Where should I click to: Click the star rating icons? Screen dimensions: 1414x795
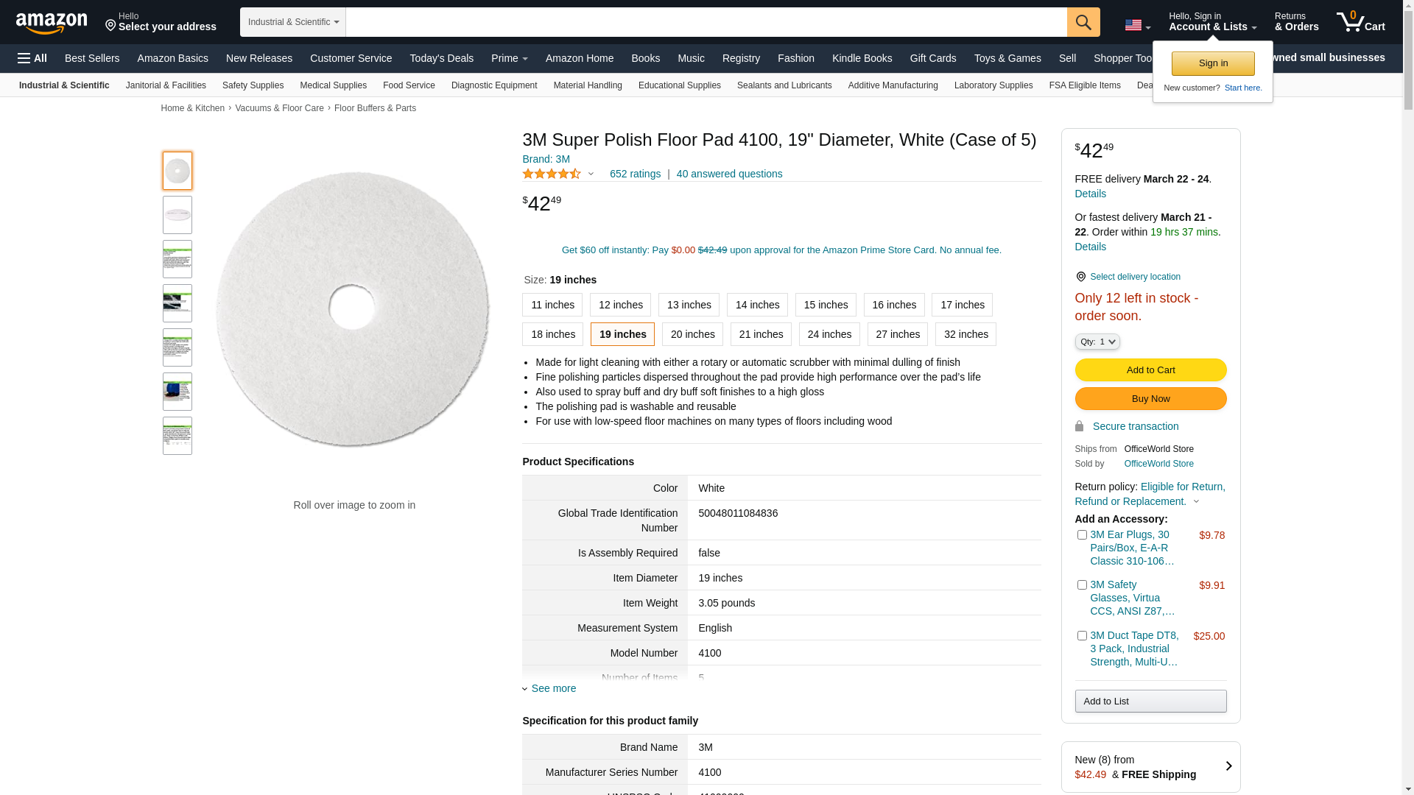point(552,174)
